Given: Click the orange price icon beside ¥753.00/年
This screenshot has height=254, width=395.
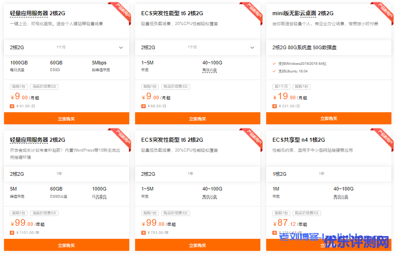Looking at the screenshot, I should tap(144, 233).
